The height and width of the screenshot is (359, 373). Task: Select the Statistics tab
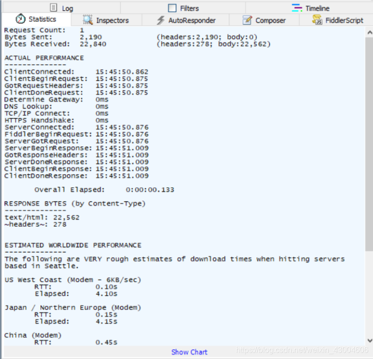point(36,19)
